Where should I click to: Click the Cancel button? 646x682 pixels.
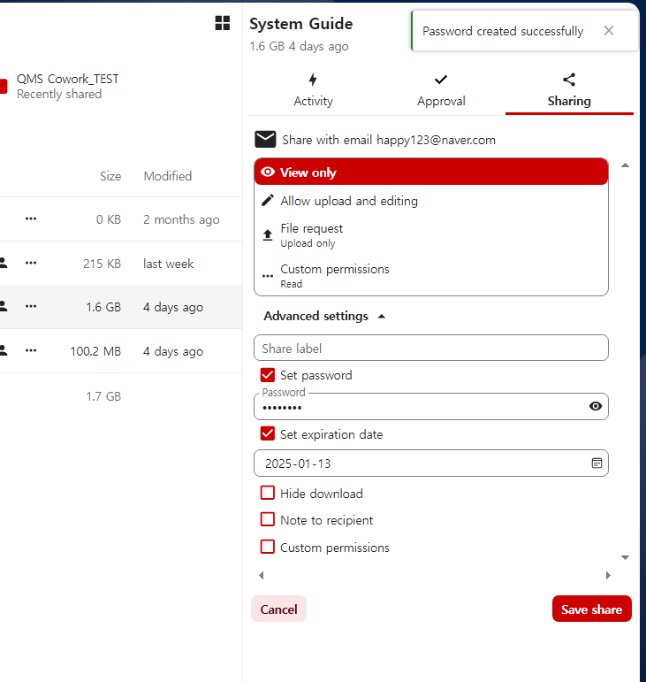(278, 609)
